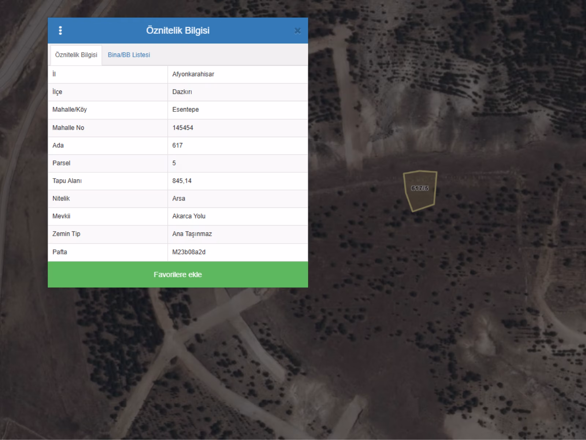The height and width of the screenshot is (440, 586).
Task: Switch to the Bina/BB Listesi tab
Action: click(129, 55)
